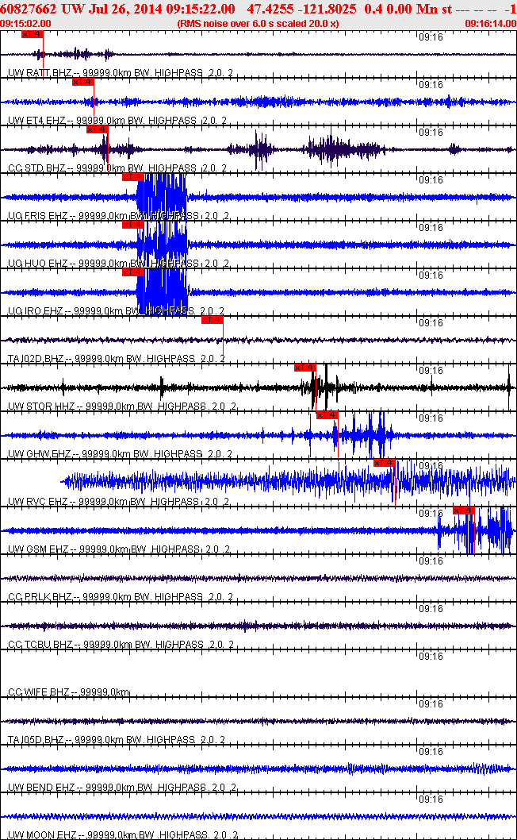Viewport: 517px width, 840px height.
Task: Click the CC STD BHZ station label
Action: point(37,168)
